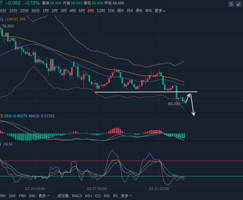Click the LOW:67.398 indicator label

click(x=15, y=19)
